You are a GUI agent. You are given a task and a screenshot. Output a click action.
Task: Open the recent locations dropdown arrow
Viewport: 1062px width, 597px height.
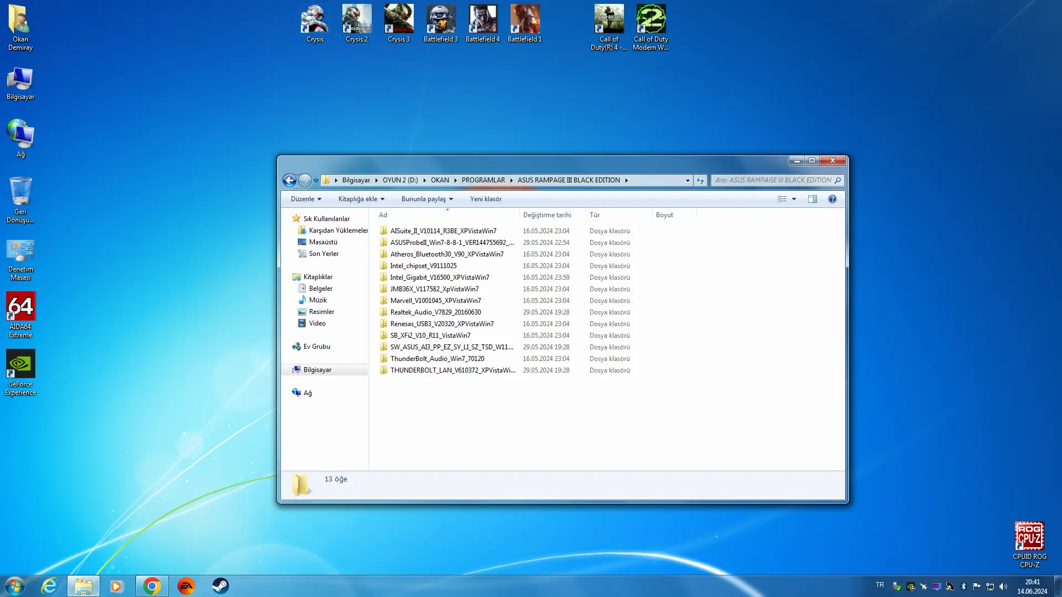316,180
